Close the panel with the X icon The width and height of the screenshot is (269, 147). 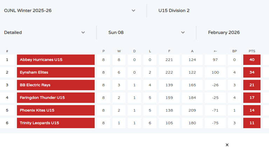click(227, 145)
